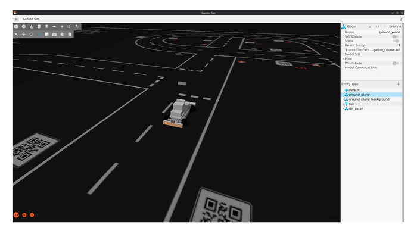Click the grid view toolbar icon
The width and height of the screenshot is (417, 237).
46,35
